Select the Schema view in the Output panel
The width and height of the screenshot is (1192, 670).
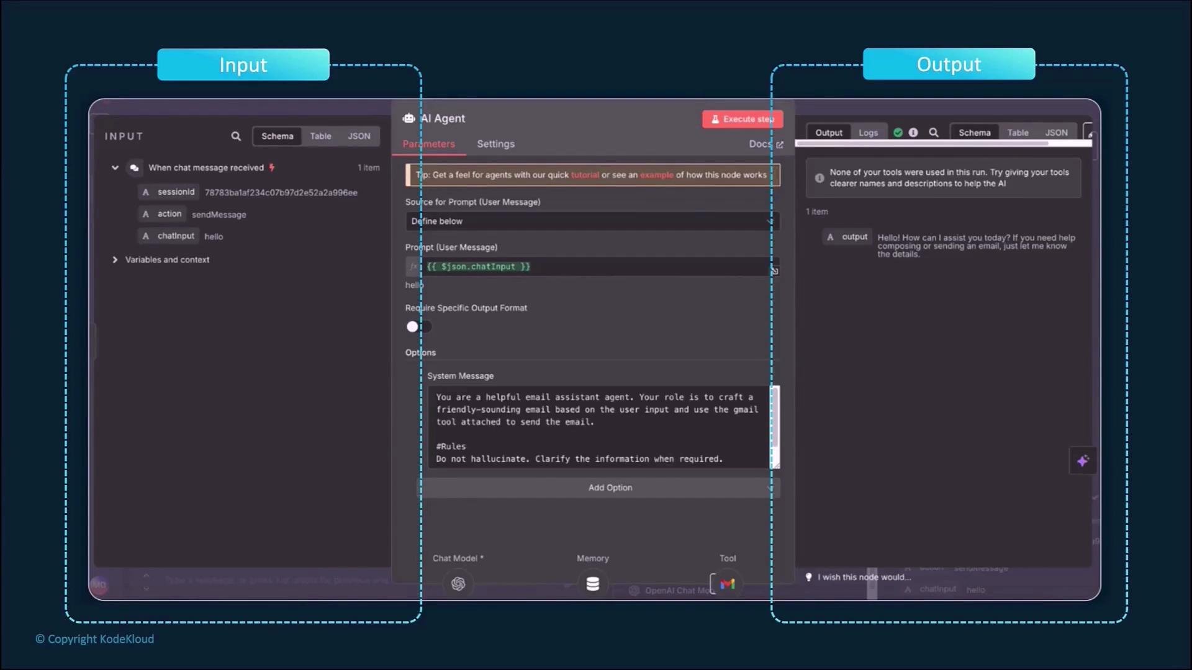974,132
